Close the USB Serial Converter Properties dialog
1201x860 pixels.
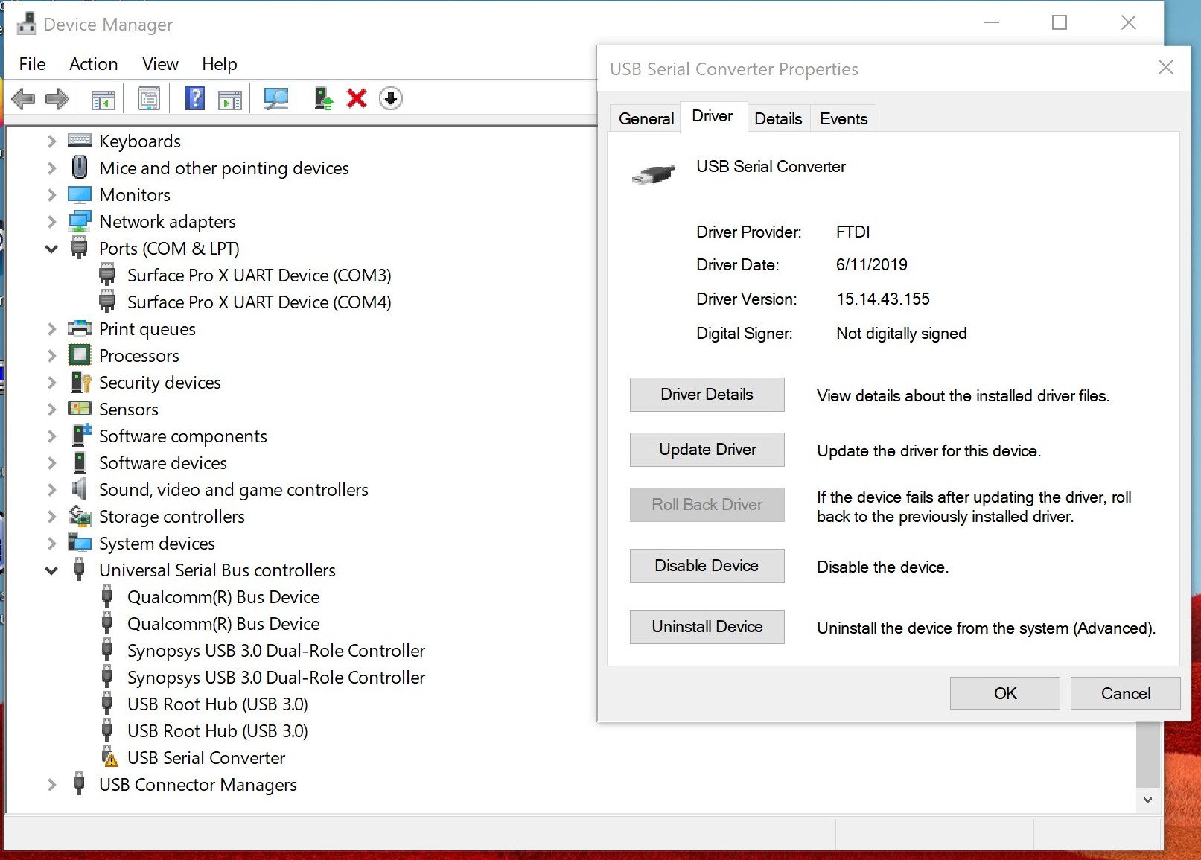pos(1166,68)
